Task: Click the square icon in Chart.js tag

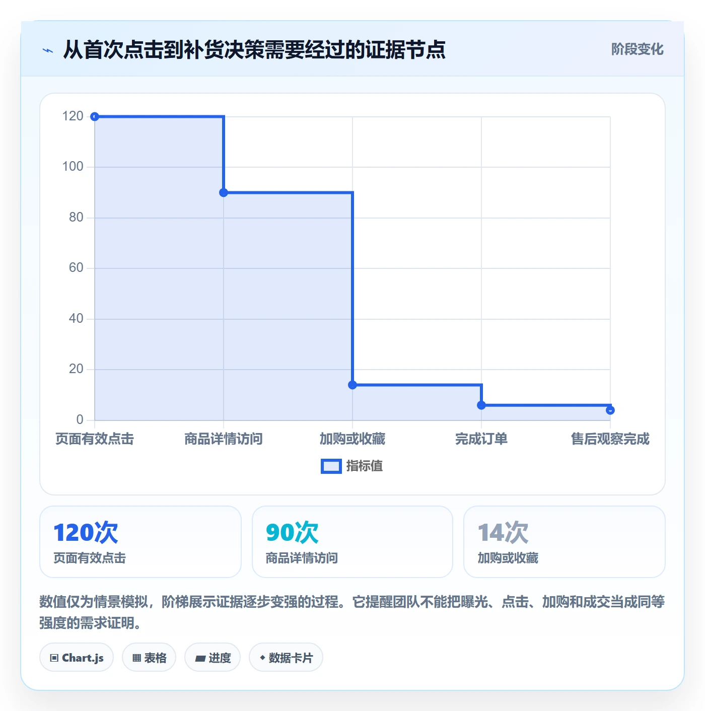Action: click(x=54, y=658)
